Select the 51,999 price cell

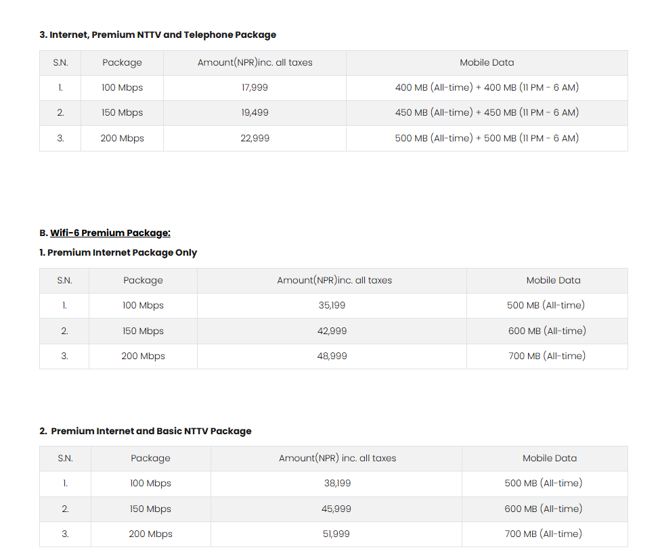(x=336, y=534)
